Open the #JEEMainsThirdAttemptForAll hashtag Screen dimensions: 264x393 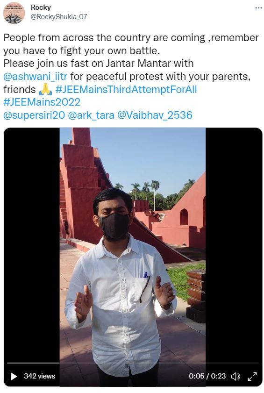click(126, 89)
